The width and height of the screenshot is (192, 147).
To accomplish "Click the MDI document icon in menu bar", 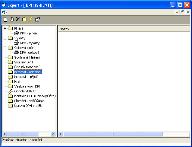I will point(4,12).
